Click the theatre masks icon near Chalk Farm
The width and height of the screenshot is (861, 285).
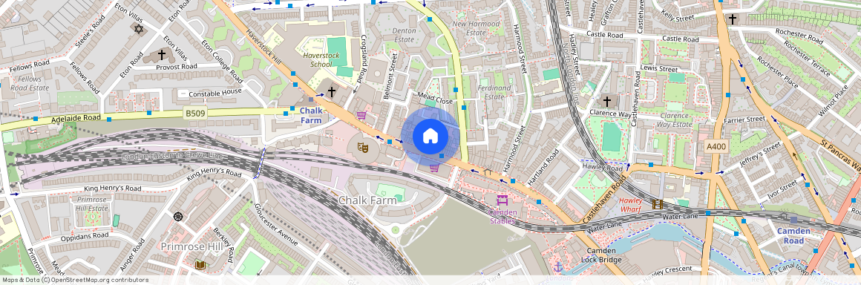click(x=362, y=147)
